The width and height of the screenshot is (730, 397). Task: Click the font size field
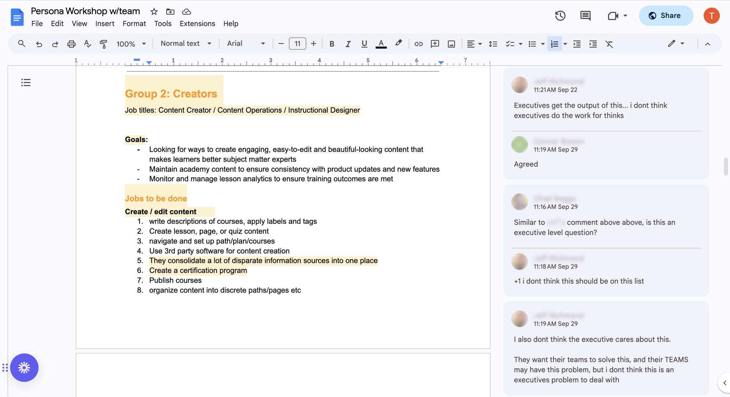click(x=297, y=44)
